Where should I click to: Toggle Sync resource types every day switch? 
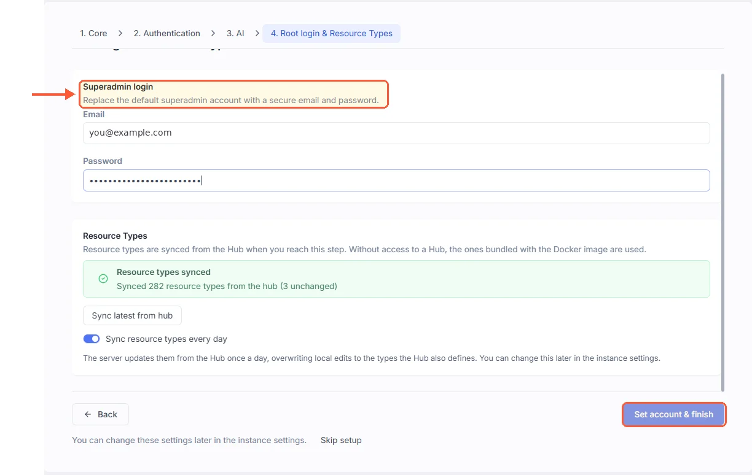pos(92,339)
